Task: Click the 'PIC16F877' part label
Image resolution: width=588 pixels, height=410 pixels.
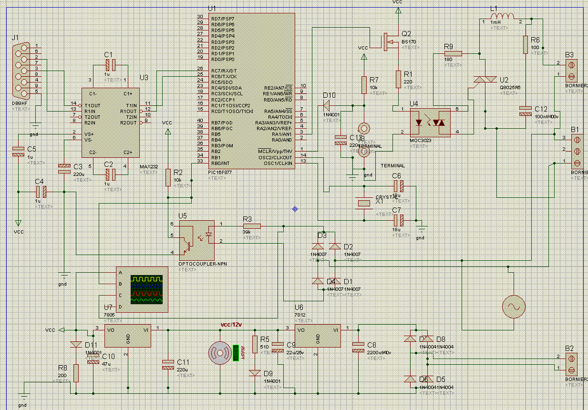Action: click(x=221, y=172)
